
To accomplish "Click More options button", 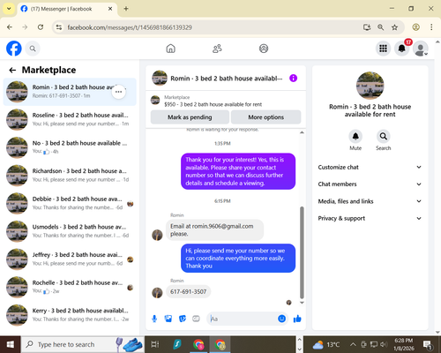I will pos(265,117).
